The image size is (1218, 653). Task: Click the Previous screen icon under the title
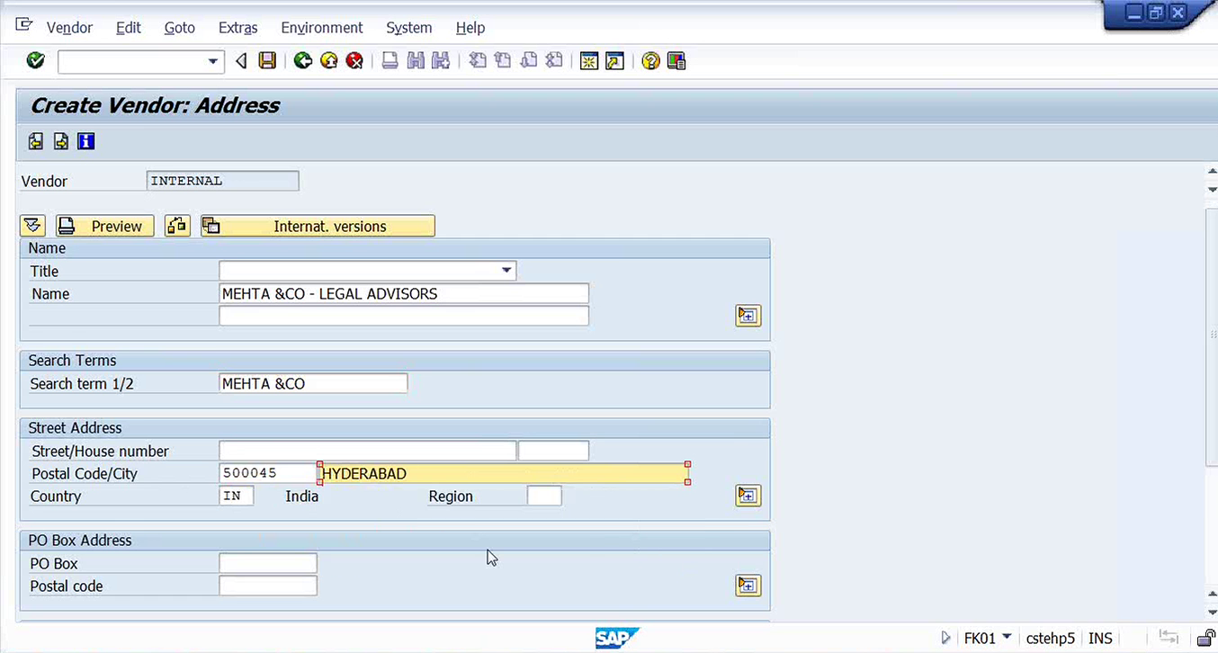pos(36,141)
